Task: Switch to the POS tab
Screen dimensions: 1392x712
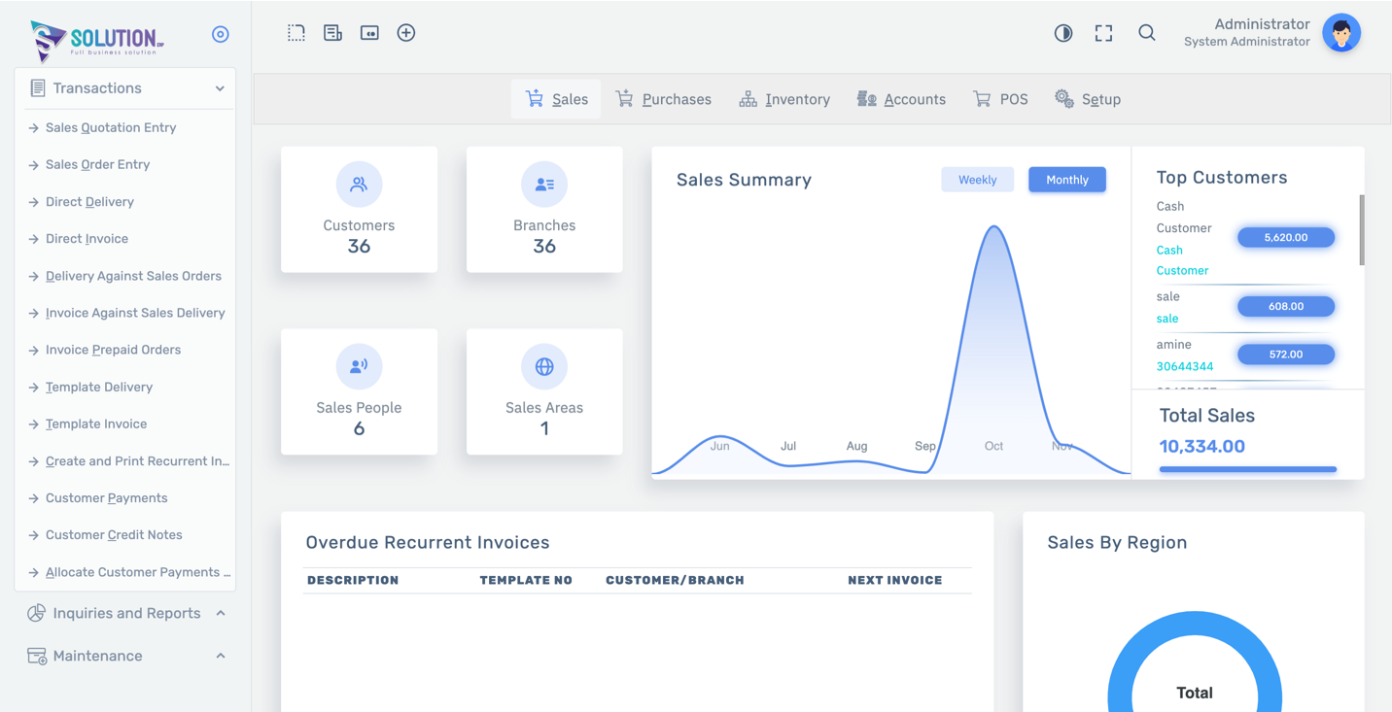Action: [1000, 99]
